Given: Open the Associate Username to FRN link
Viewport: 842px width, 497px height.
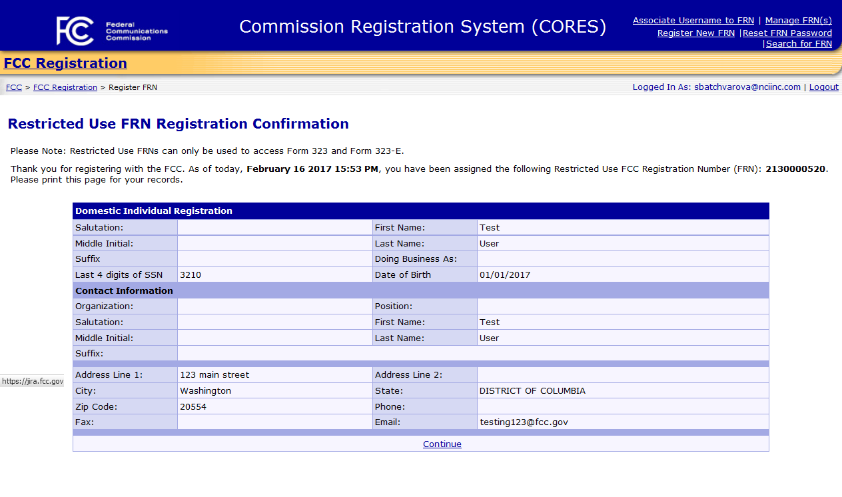Looking at the screenshot, I should (x=693, y=21).
